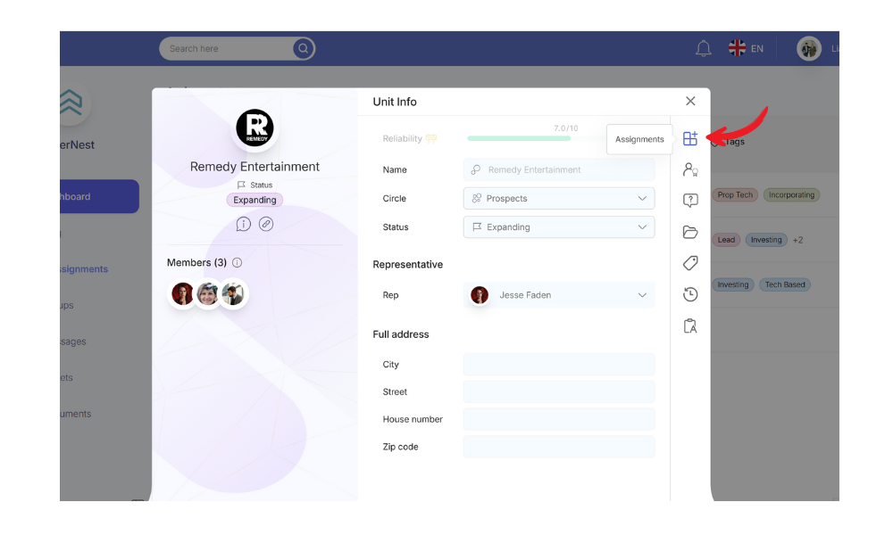Click the Zip code input field
Screen dimensions: 893x535
[559, 447]
